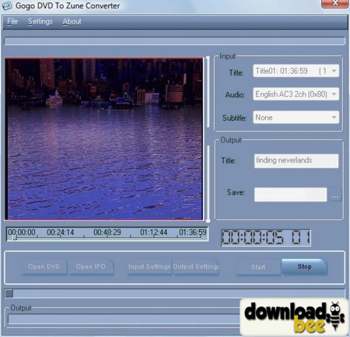Open the About menu

(x=72, y=22)
